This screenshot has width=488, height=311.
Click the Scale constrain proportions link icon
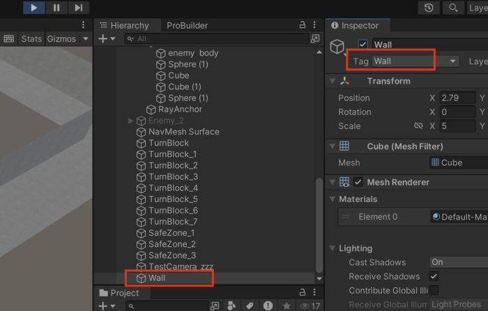tap(418, 126)
